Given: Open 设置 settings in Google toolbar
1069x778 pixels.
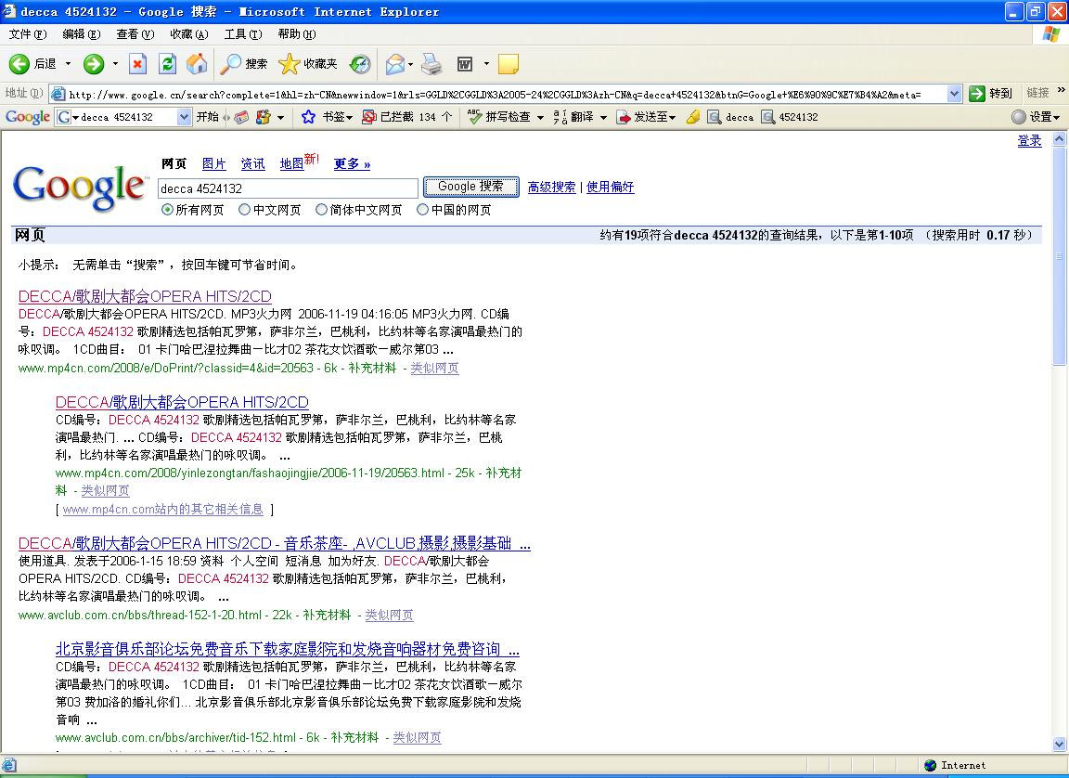Looking at the screenshot, I should (1036, 117).
